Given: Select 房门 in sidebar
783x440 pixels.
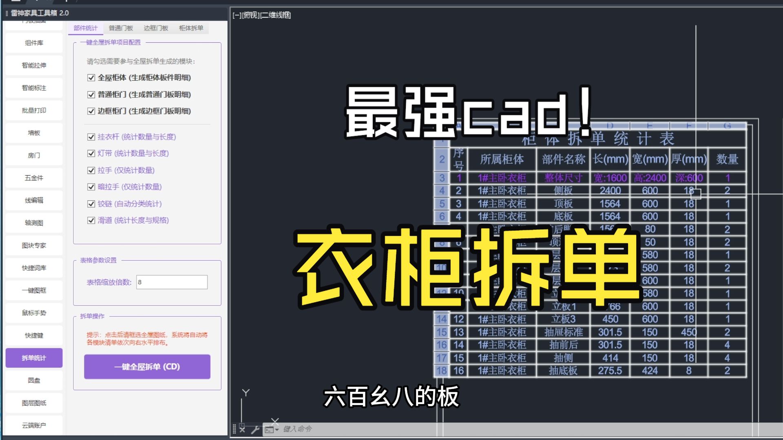Looking at the screenshot, I should tap(34, 155).
